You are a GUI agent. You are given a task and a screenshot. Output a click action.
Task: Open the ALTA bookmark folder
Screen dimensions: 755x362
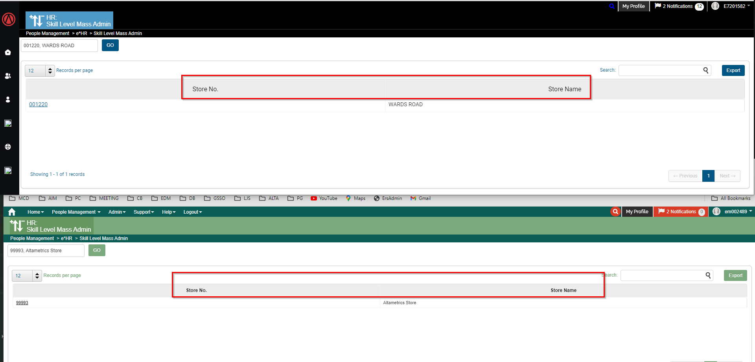pyautogui.click(x=269, y=198)
